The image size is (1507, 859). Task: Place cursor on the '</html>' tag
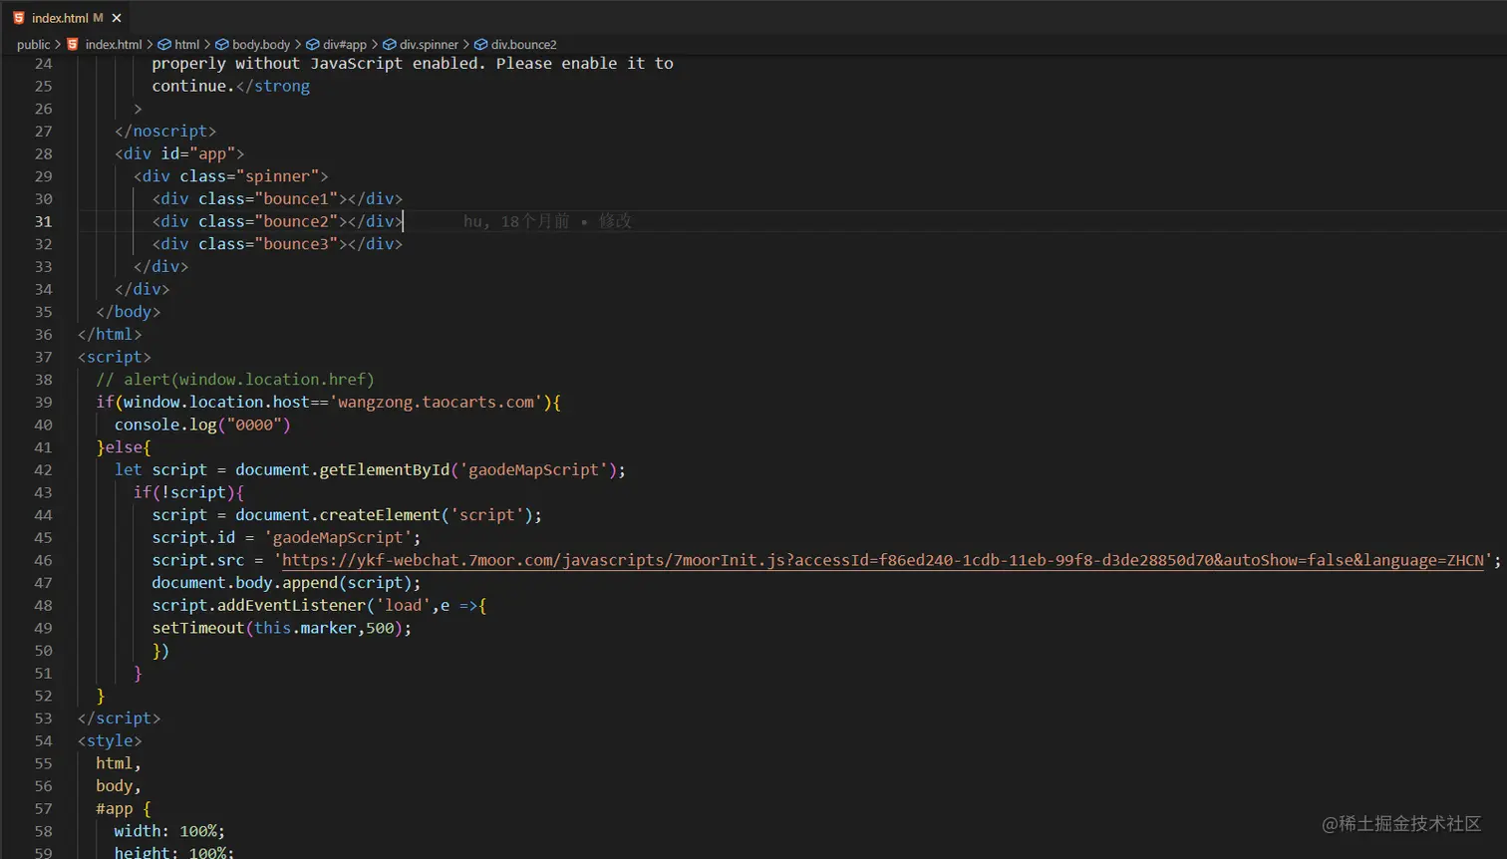110,334
